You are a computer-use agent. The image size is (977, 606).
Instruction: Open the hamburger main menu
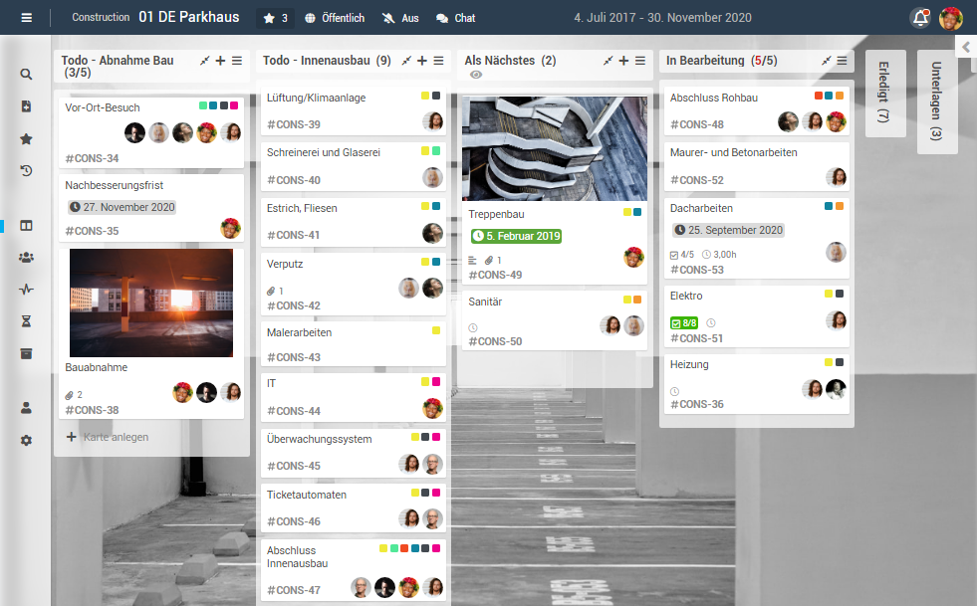tap(26, 18)
